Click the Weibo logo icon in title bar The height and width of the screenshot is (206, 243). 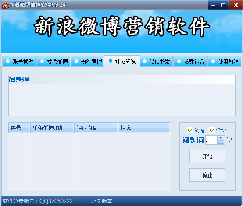pos(6,5)
